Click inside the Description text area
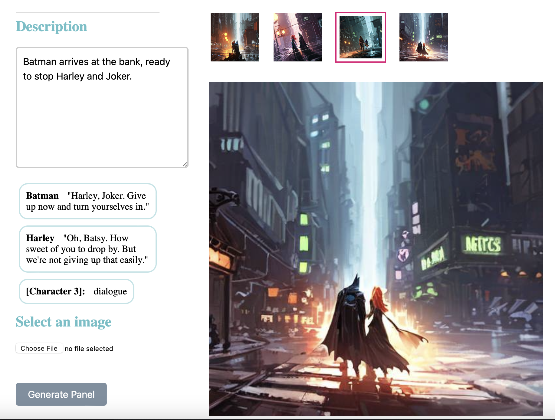The width and height of the screenshot is (555, 420). click(102, 107)
